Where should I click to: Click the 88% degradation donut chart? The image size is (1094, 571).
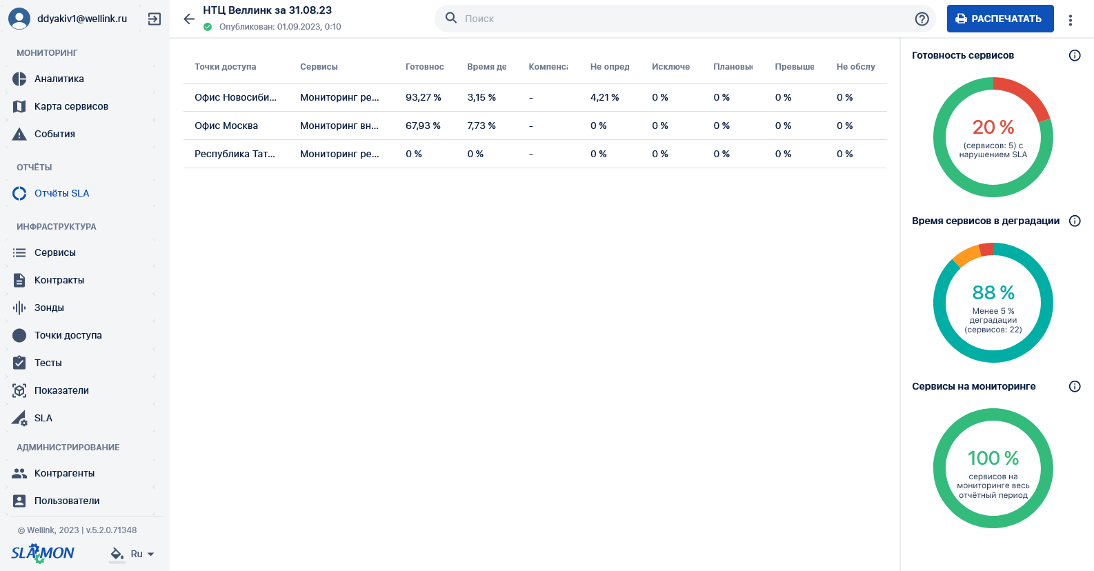coord(993,303)
